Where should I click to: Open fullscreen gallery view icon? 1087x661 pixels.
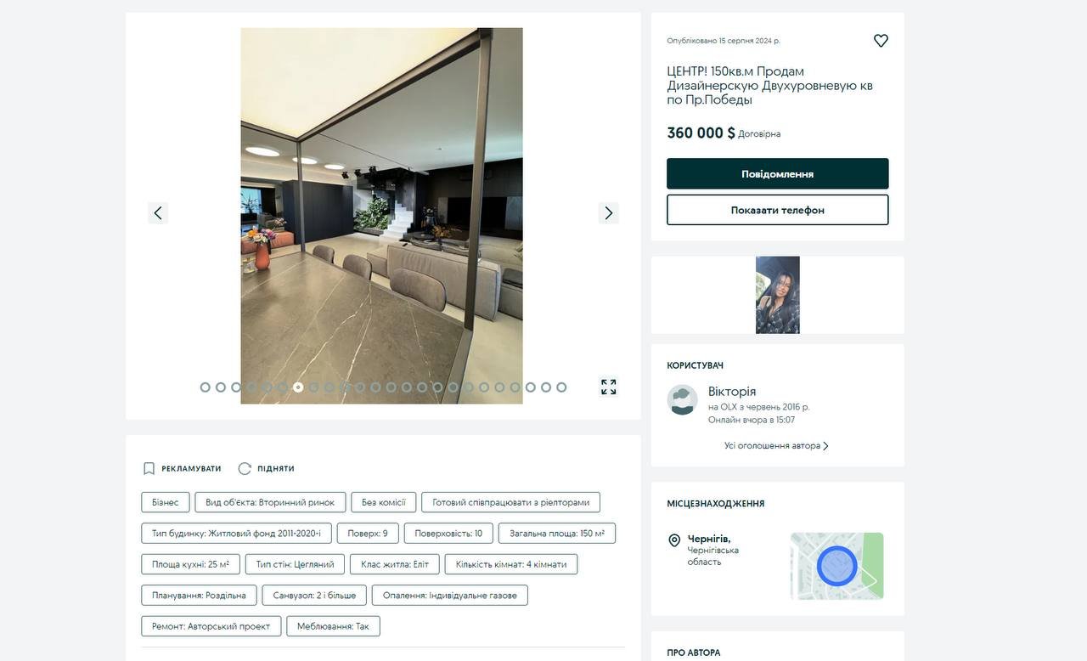(x=609, y=387)
